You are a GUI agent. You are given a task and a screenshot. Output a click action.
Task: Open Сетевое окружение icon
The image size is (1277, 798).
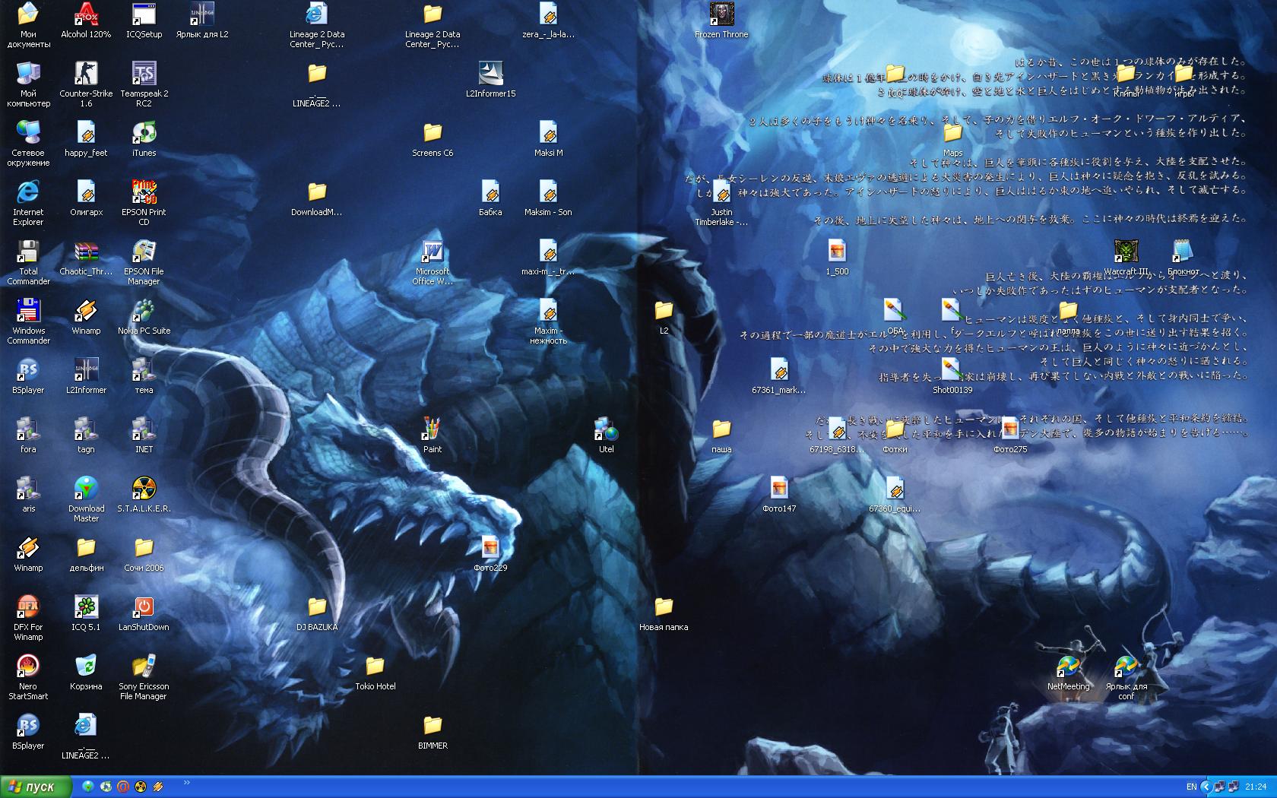[28, 144]
